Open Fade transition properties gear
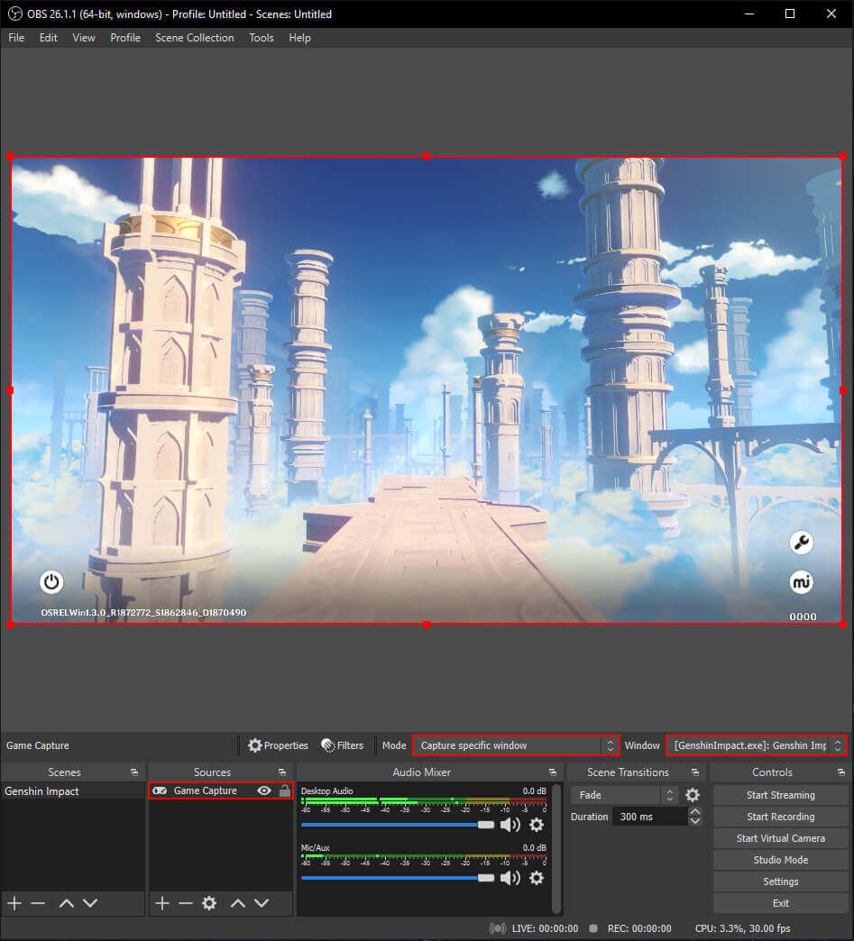 [x=693, y=795]
